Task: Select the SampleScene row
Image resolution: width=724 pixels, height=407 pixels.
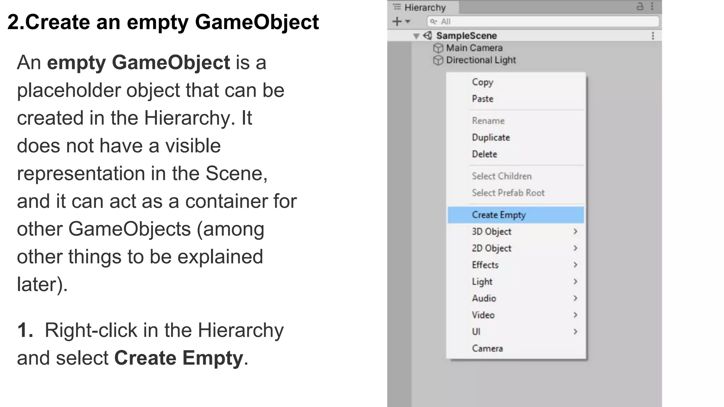Action: pyautogui.click(x=525, y=36)
